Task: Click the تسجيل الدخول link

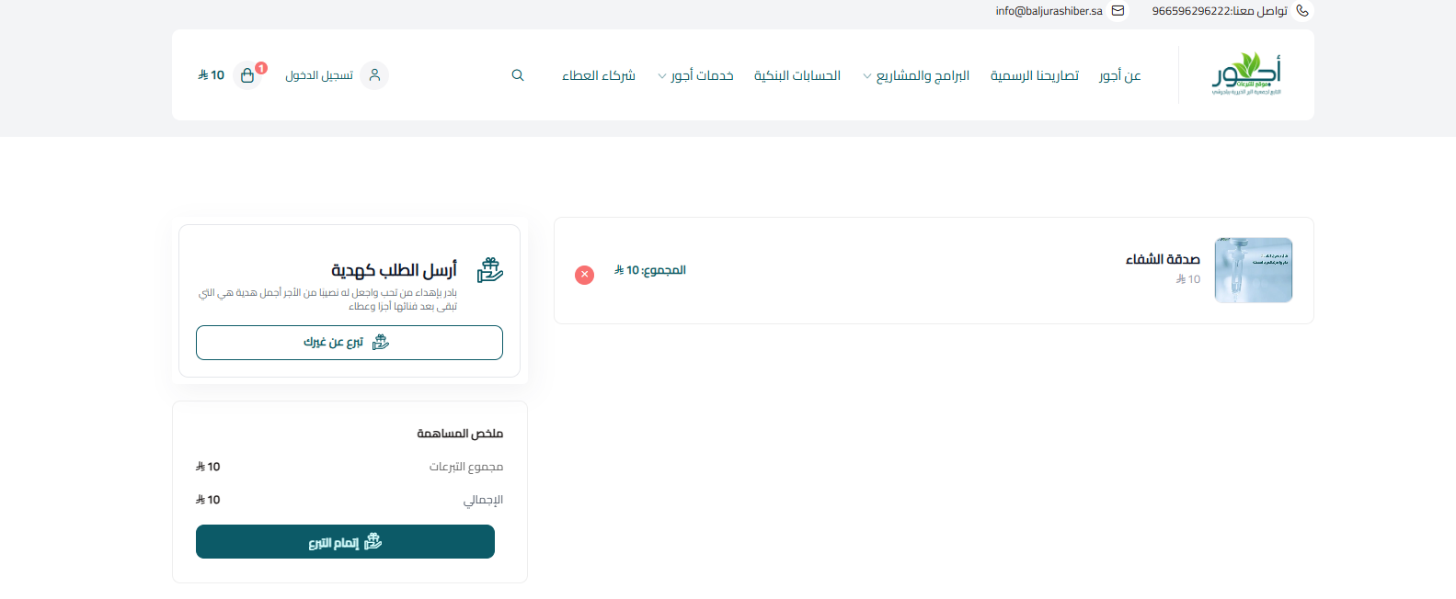Action: (319, 75)
